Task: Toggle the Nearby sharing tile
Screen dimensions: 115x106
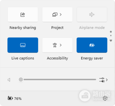Action: [23, 15]
